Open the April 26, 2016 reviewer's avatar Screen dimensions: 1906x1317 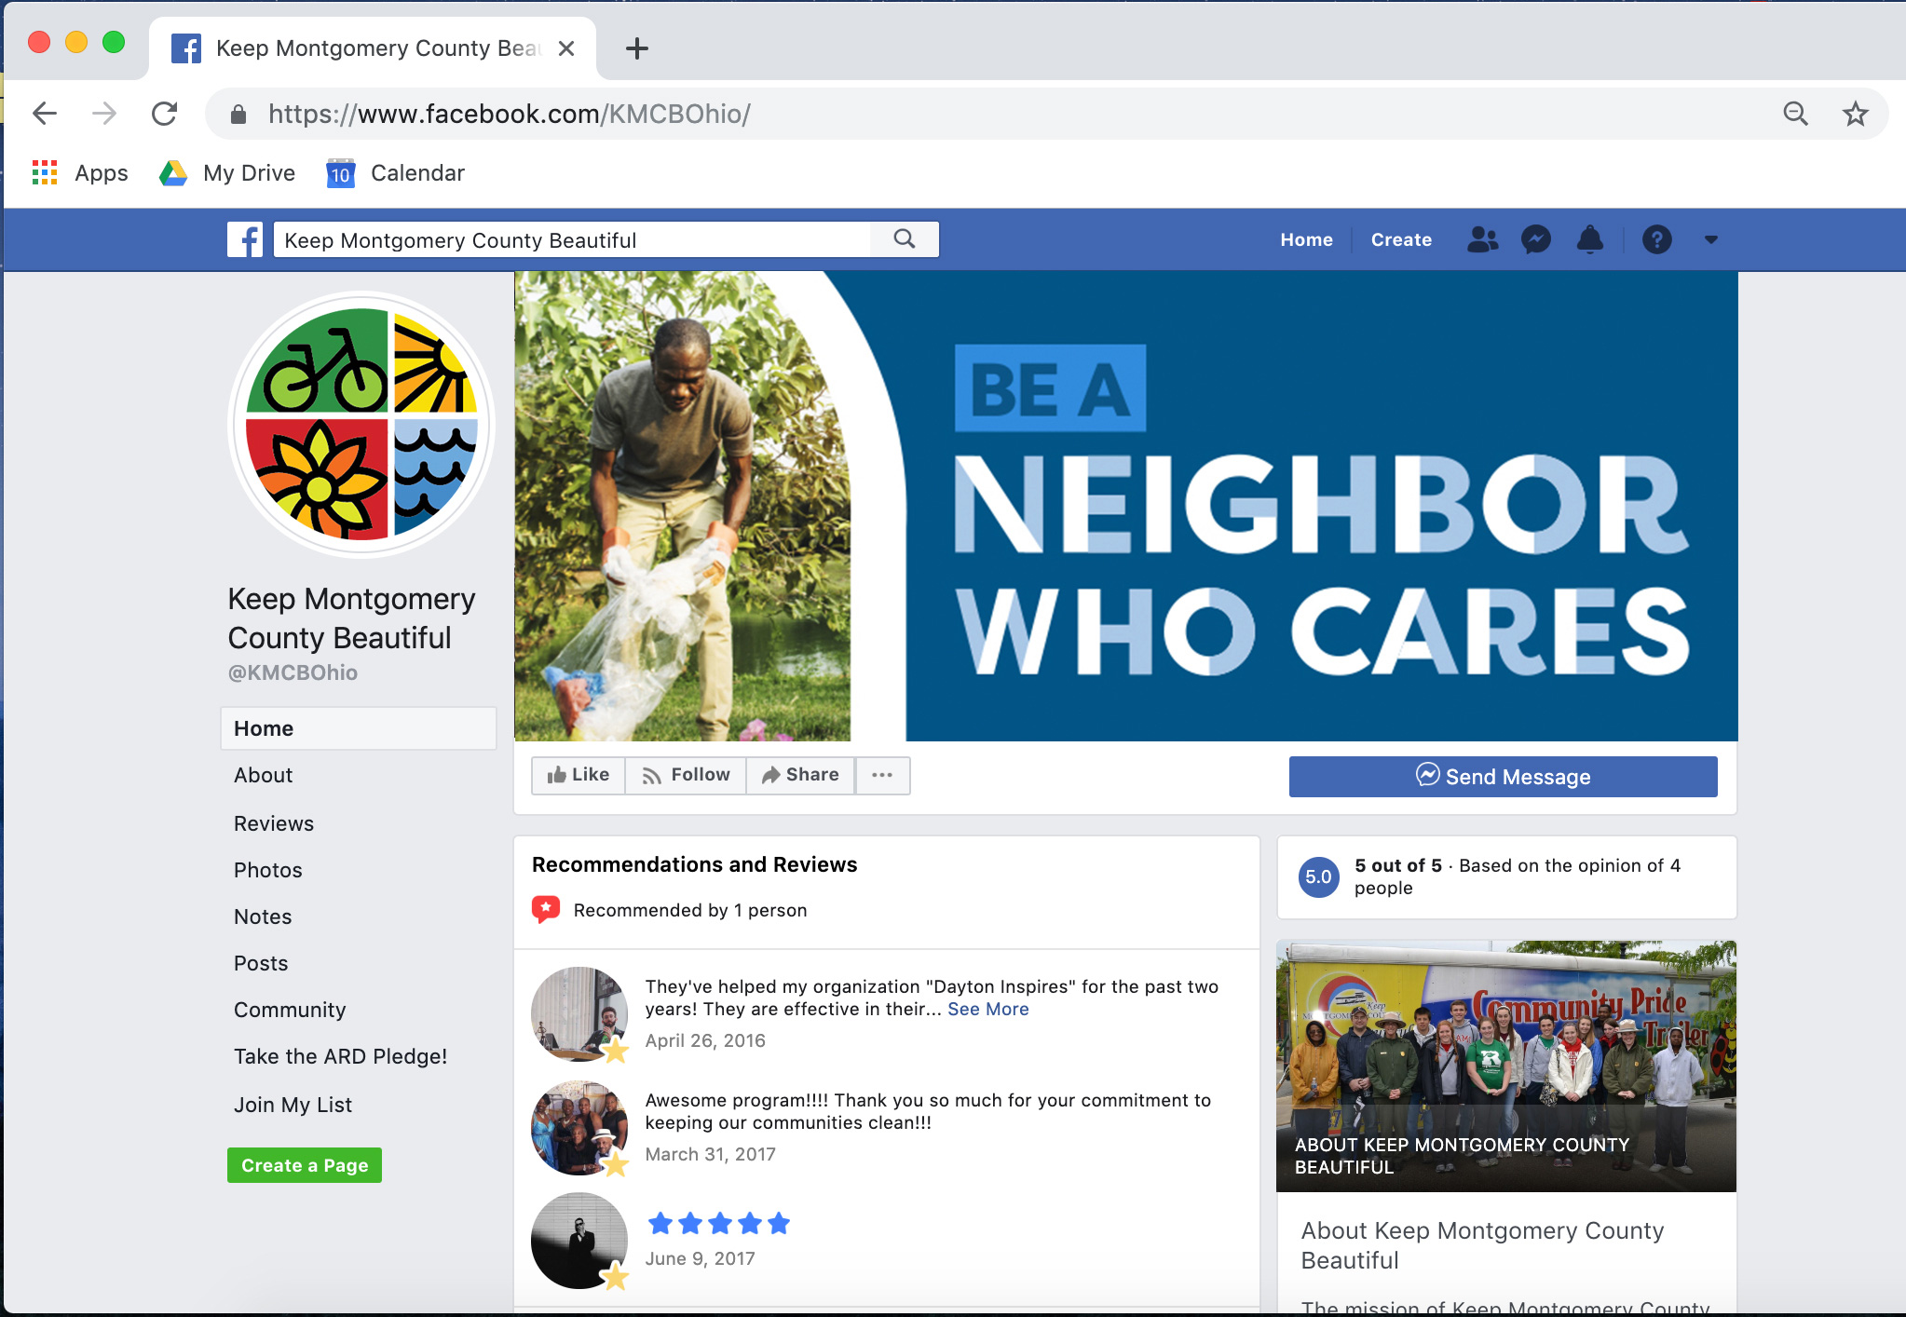579,1013
